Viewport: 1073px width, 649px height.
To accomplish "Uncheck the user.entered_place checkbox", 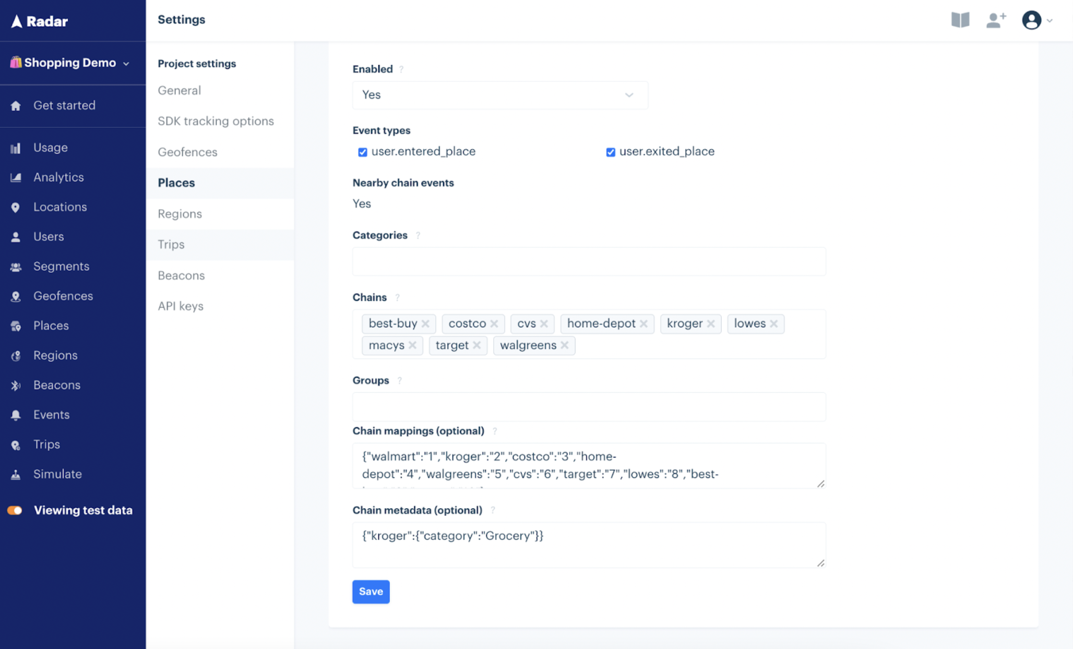I will [363, 152].
